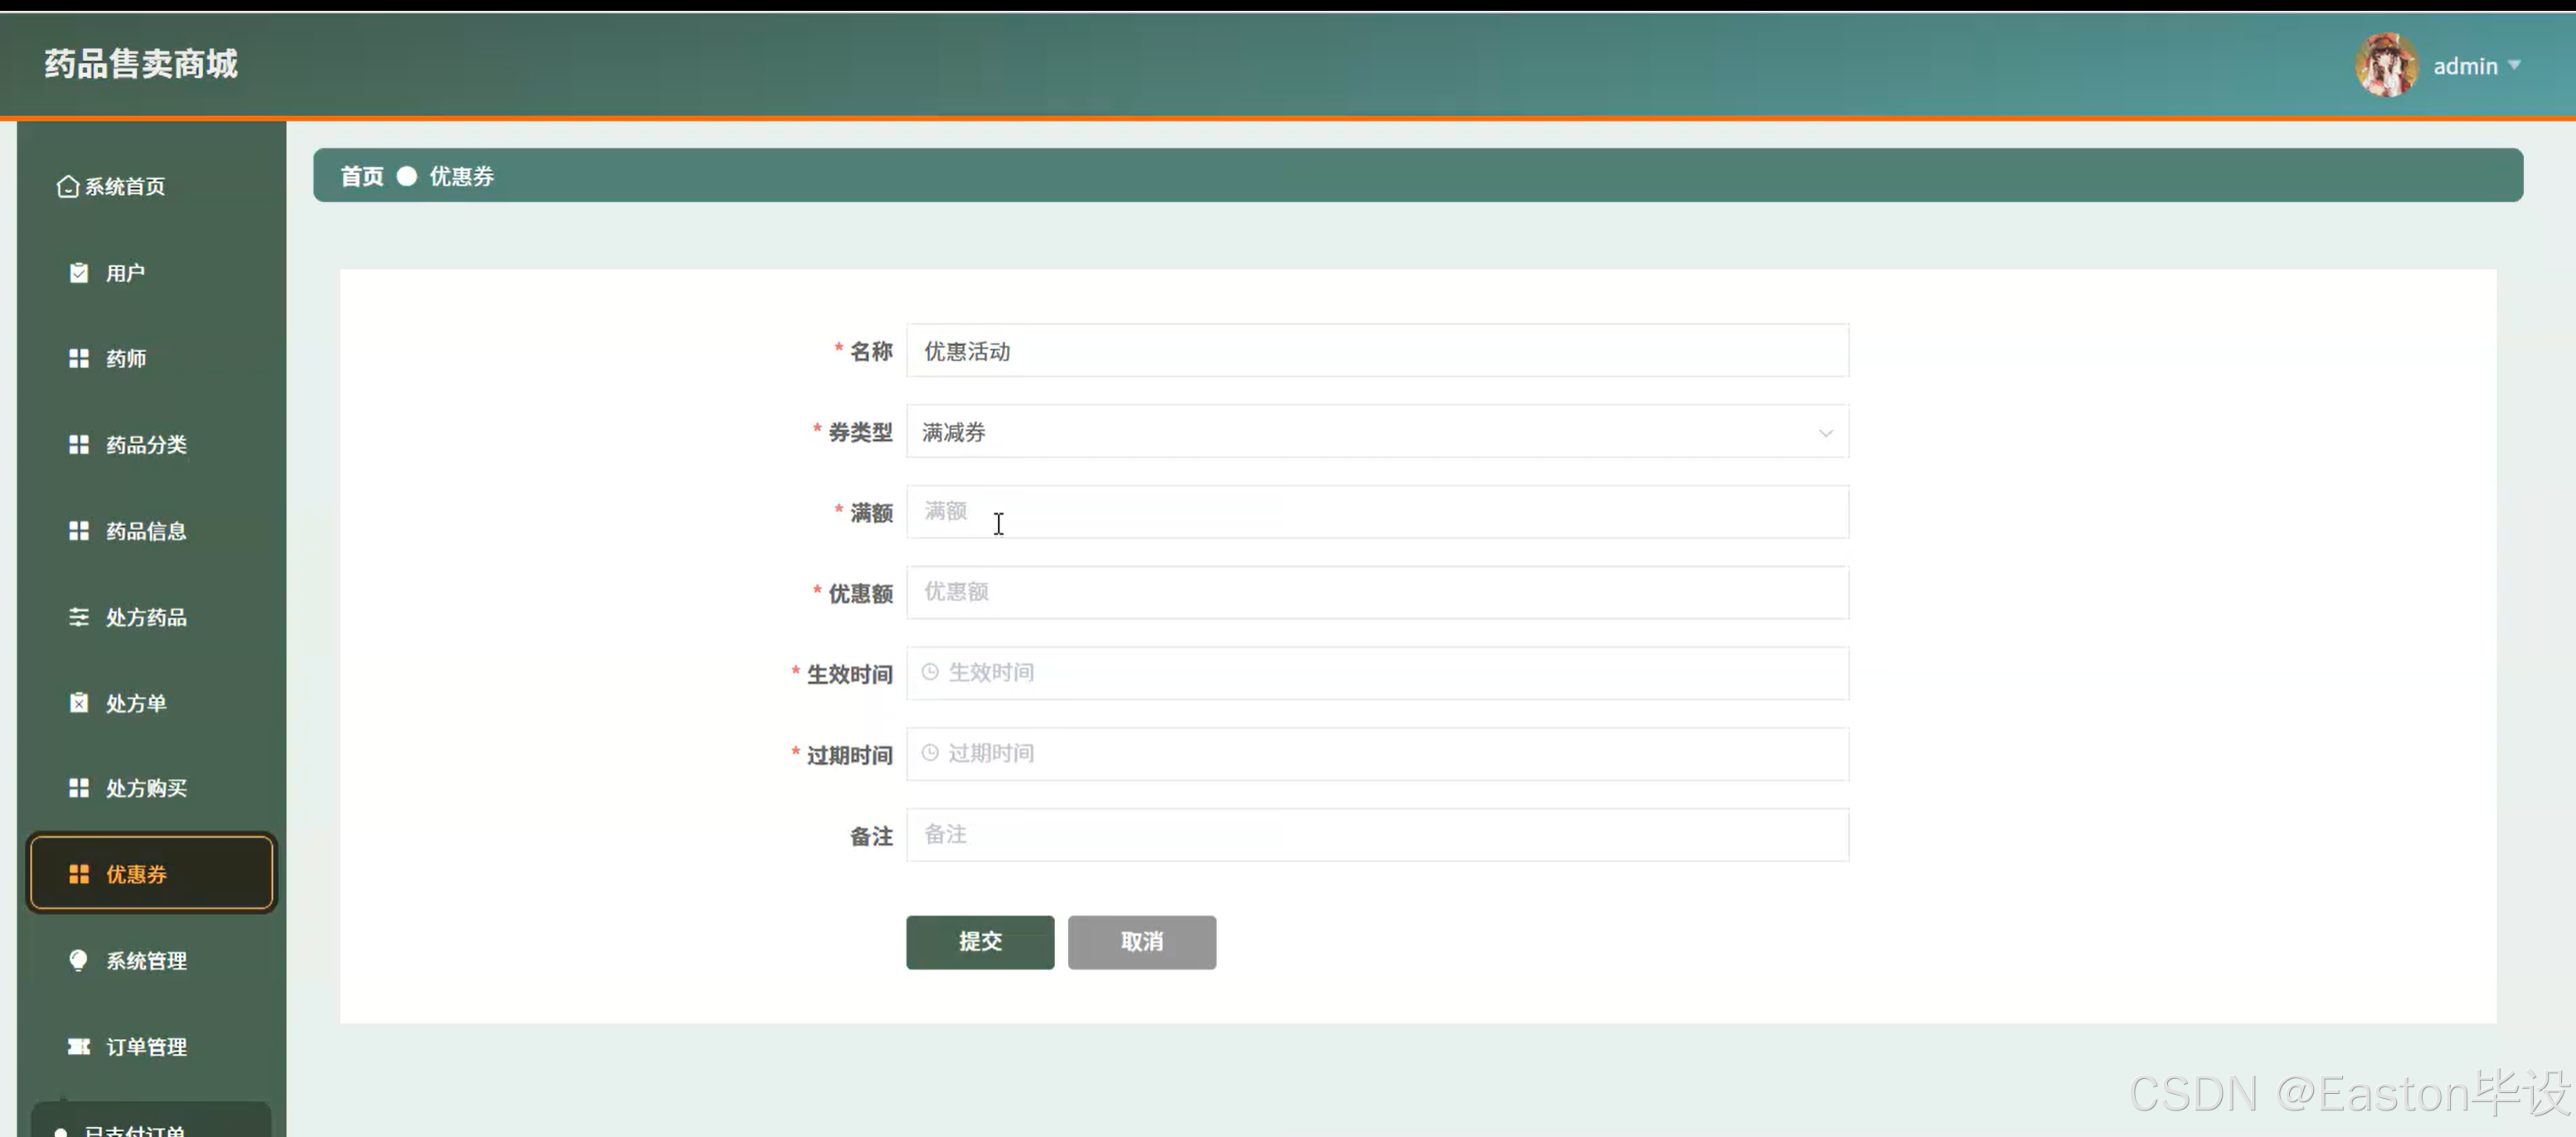
Task: Select the highlighted 优惠券 menu item
Action: 151,874
